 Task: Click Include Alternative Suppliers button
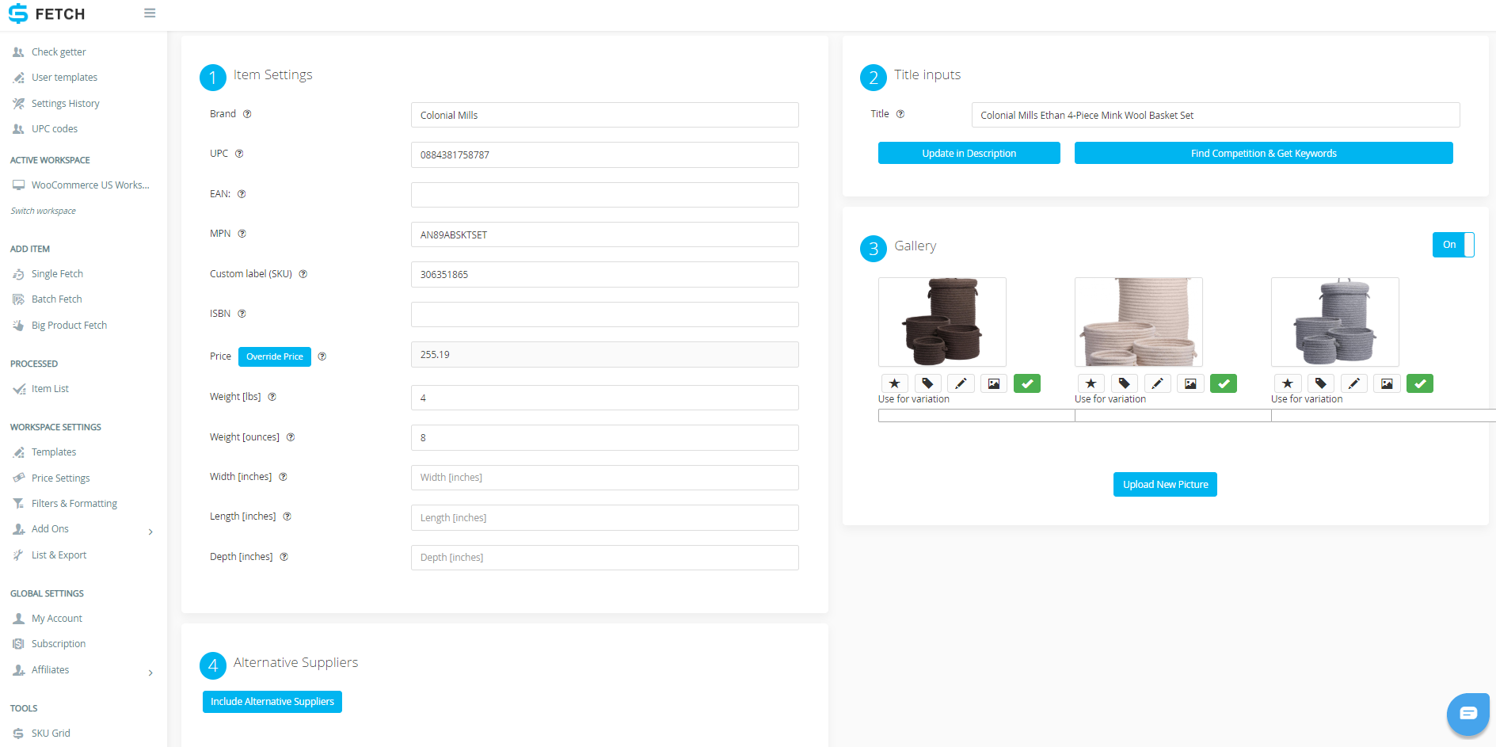point(272,702)
